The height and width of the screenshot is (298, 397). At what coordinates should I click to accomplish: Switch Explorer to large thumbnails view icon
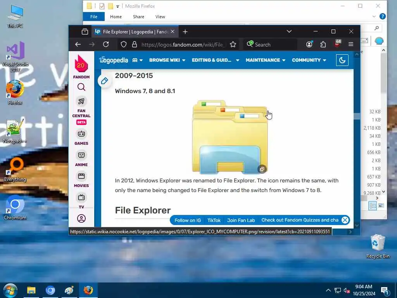381,206
